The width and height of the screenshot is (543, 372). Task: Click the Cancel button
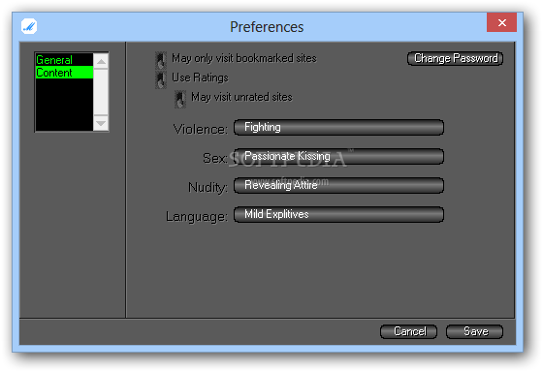pyautogui.click(x=408, y=331)
